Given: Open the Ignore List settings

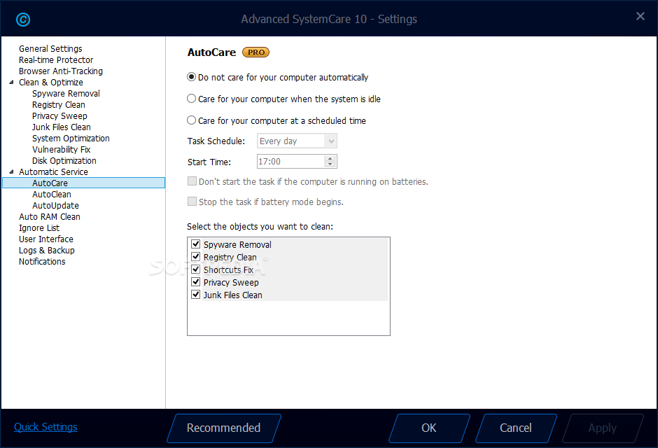Looking at the screenshot, I should tap(39, 227).
